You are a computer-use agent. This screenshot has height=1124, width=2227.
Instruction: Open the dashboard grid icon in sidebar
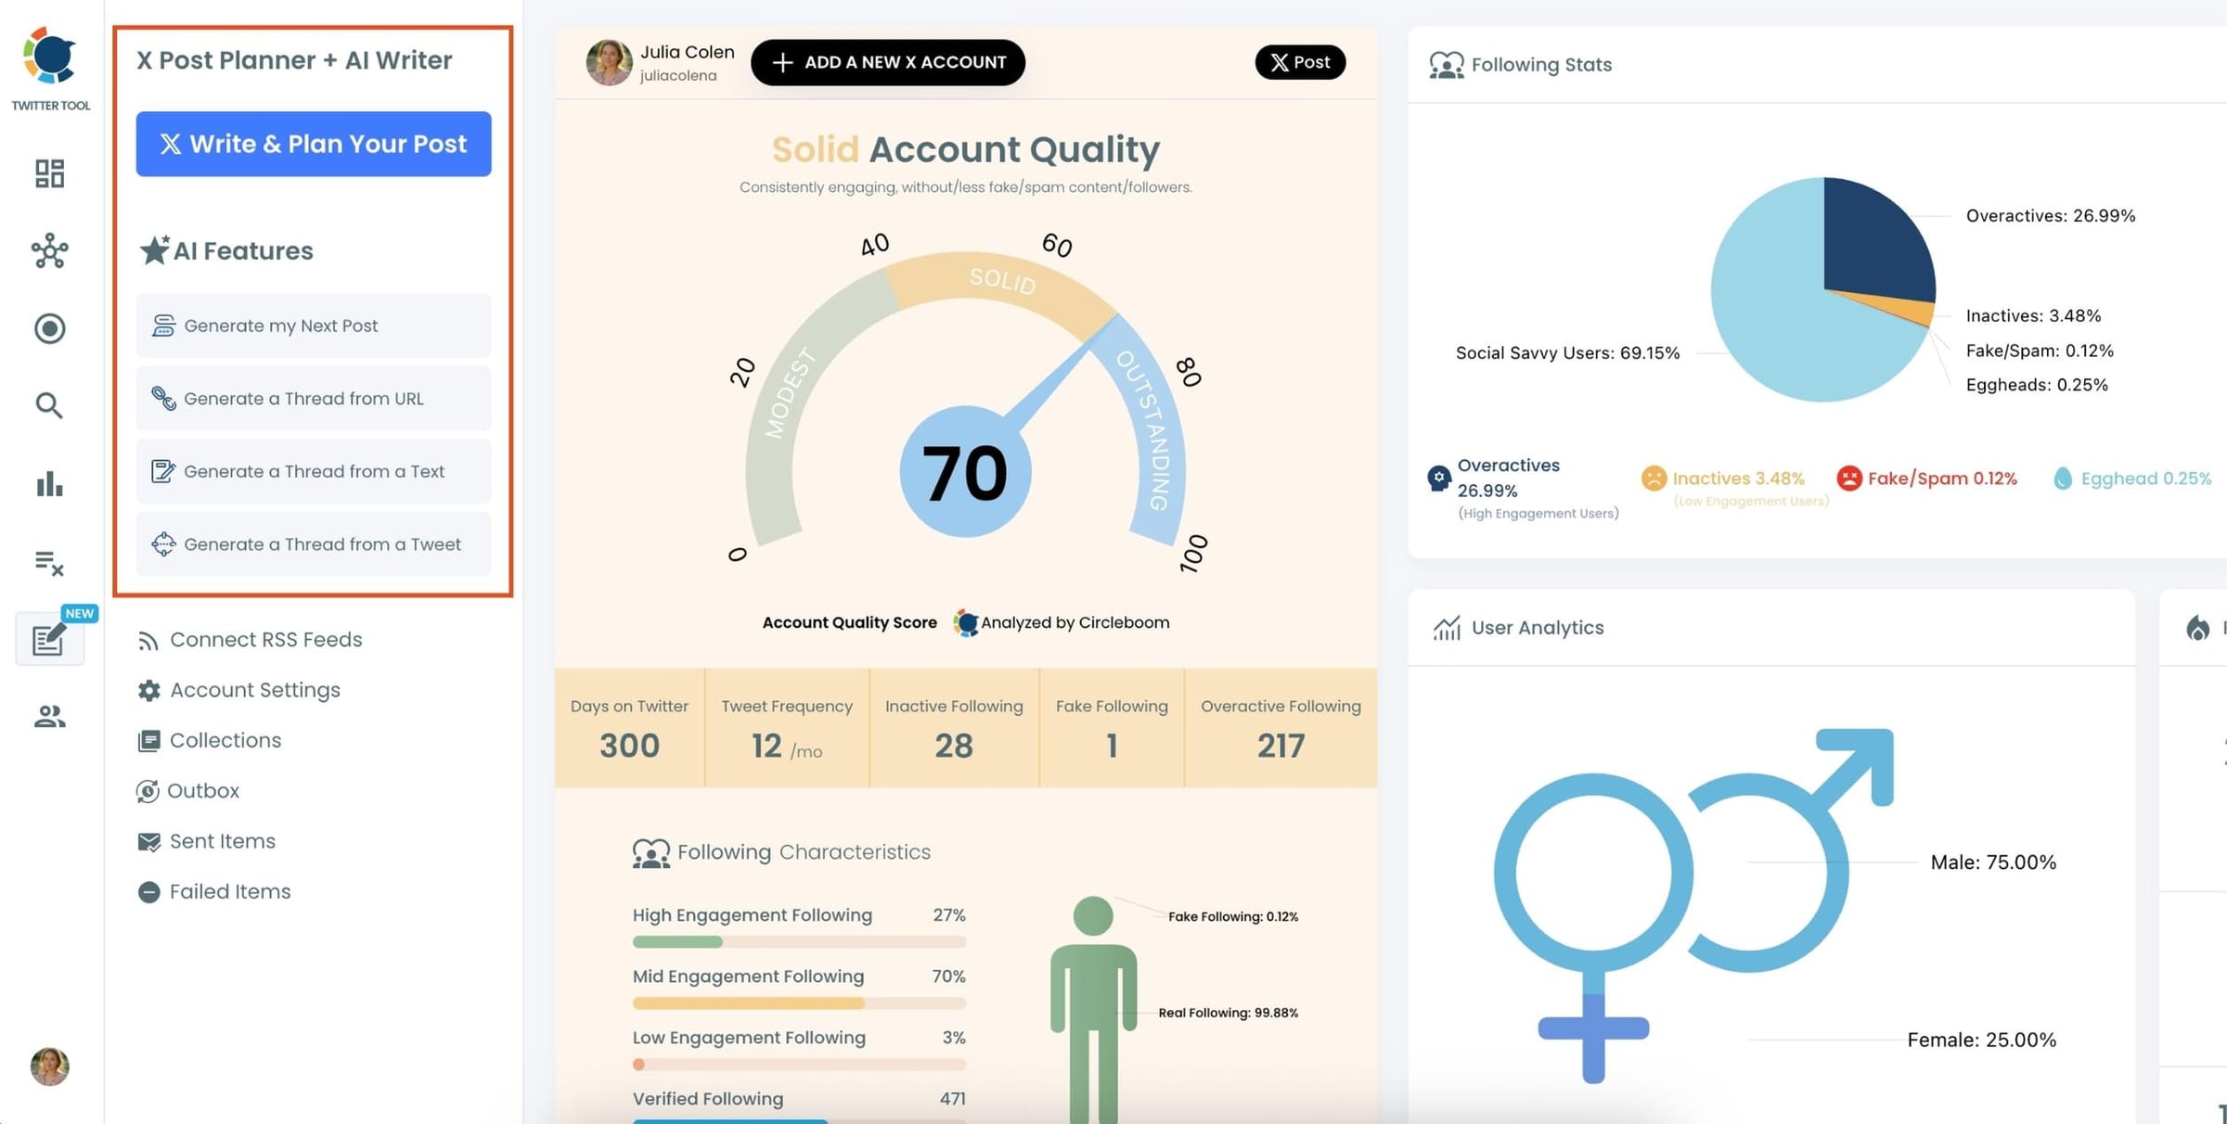pyautogui.click(x=49, y=173)
